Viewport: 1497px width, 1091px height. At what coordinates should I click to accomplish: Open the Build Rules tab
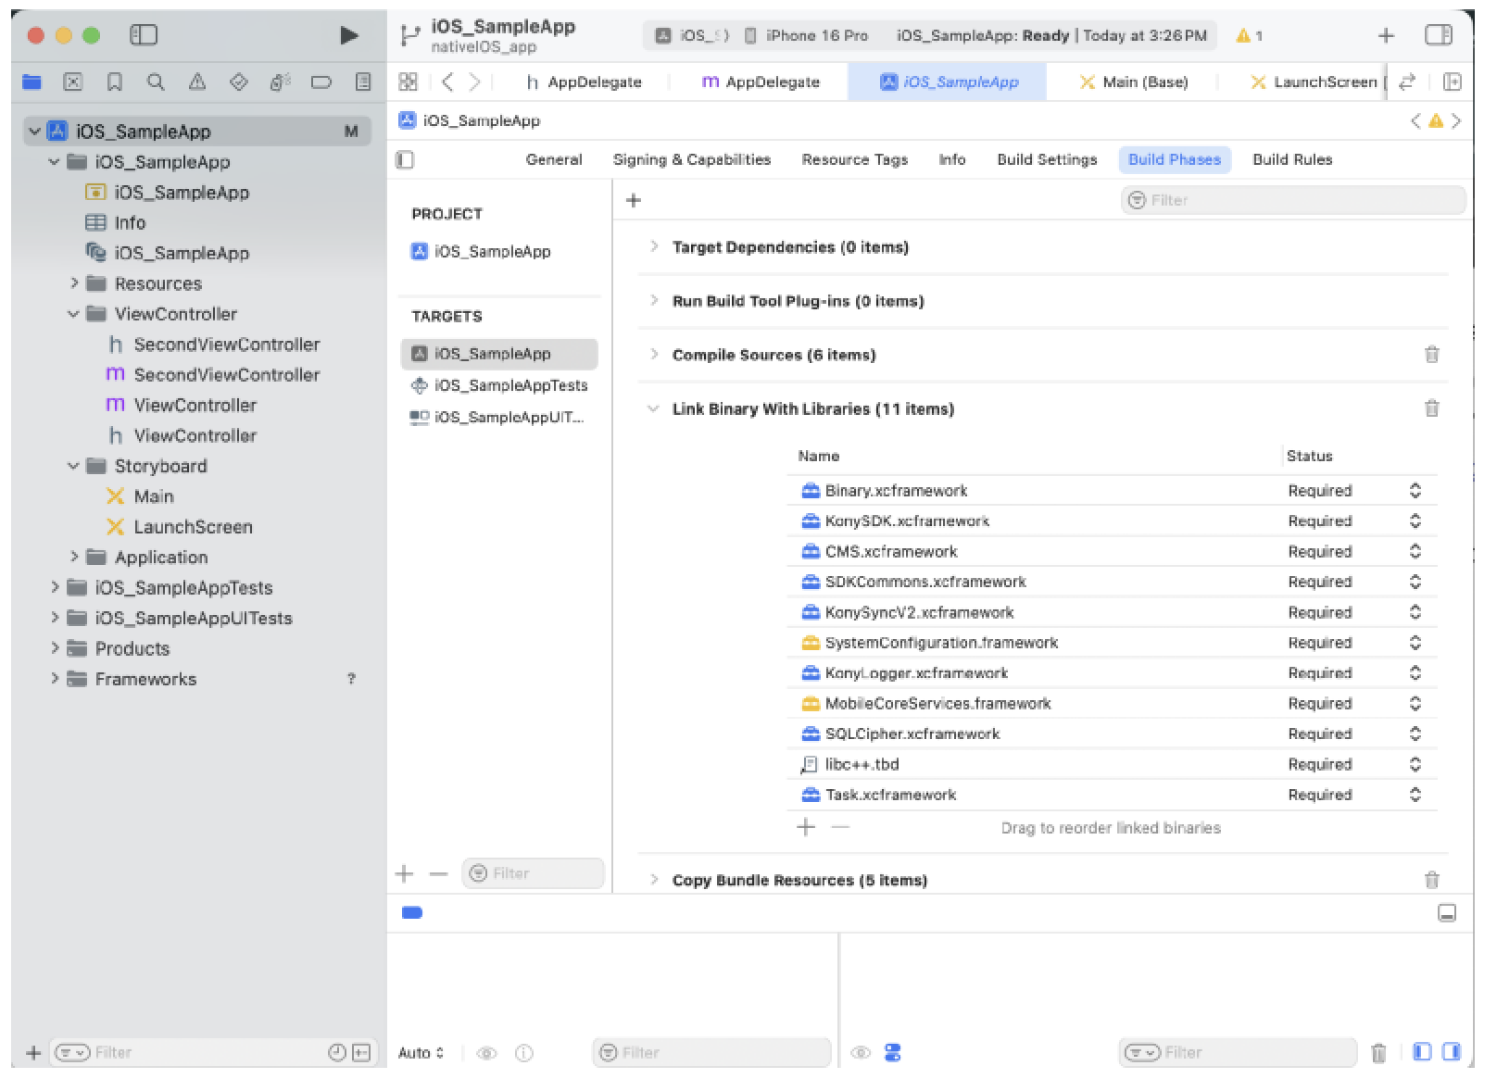tap(1292, 159)
